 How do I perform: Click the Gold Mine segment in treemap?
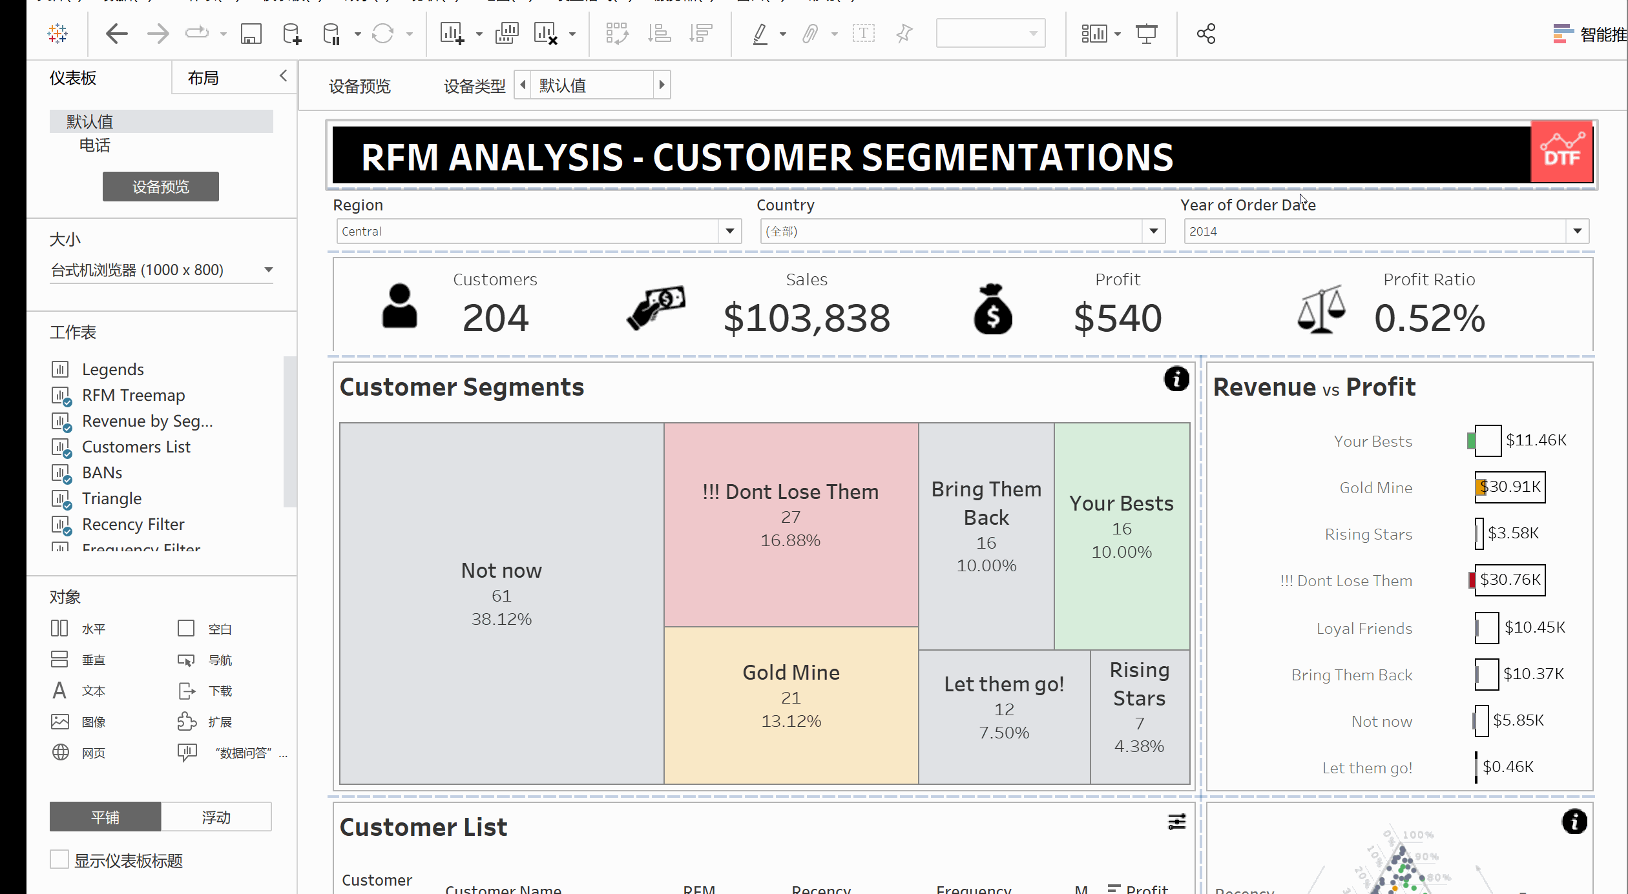789,694
